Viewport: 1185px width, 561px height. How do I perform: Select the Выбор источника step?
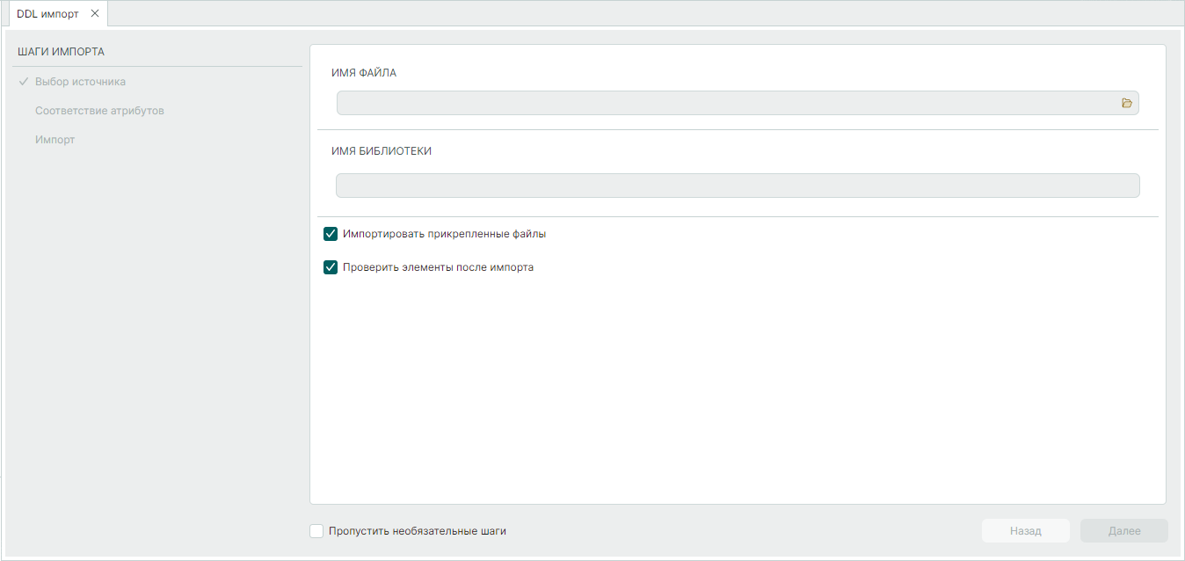[x=80, y=82]
